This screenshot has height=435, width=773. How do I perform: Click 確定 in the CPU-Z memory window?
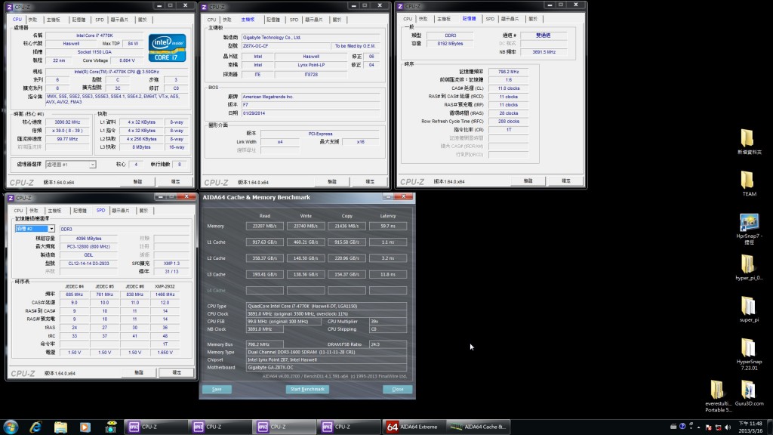(566, 180)
